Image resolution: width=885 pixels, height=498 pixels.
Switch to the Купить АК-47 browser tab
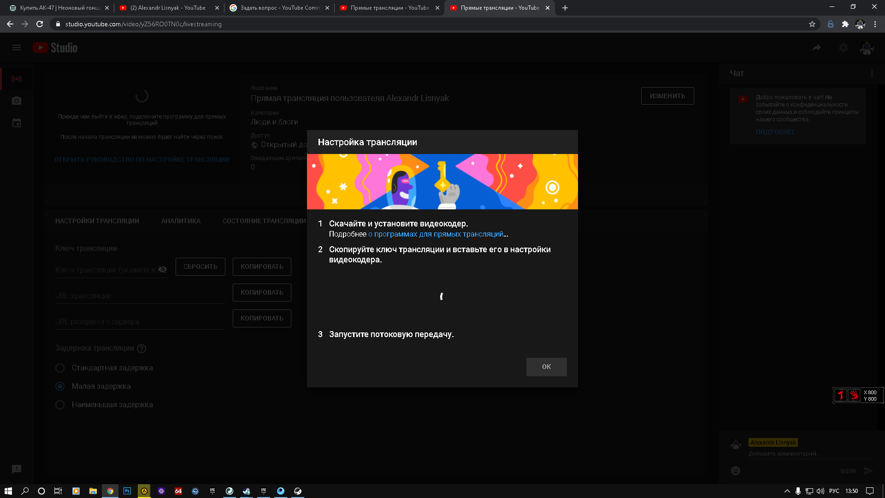(x=59, y=8)
